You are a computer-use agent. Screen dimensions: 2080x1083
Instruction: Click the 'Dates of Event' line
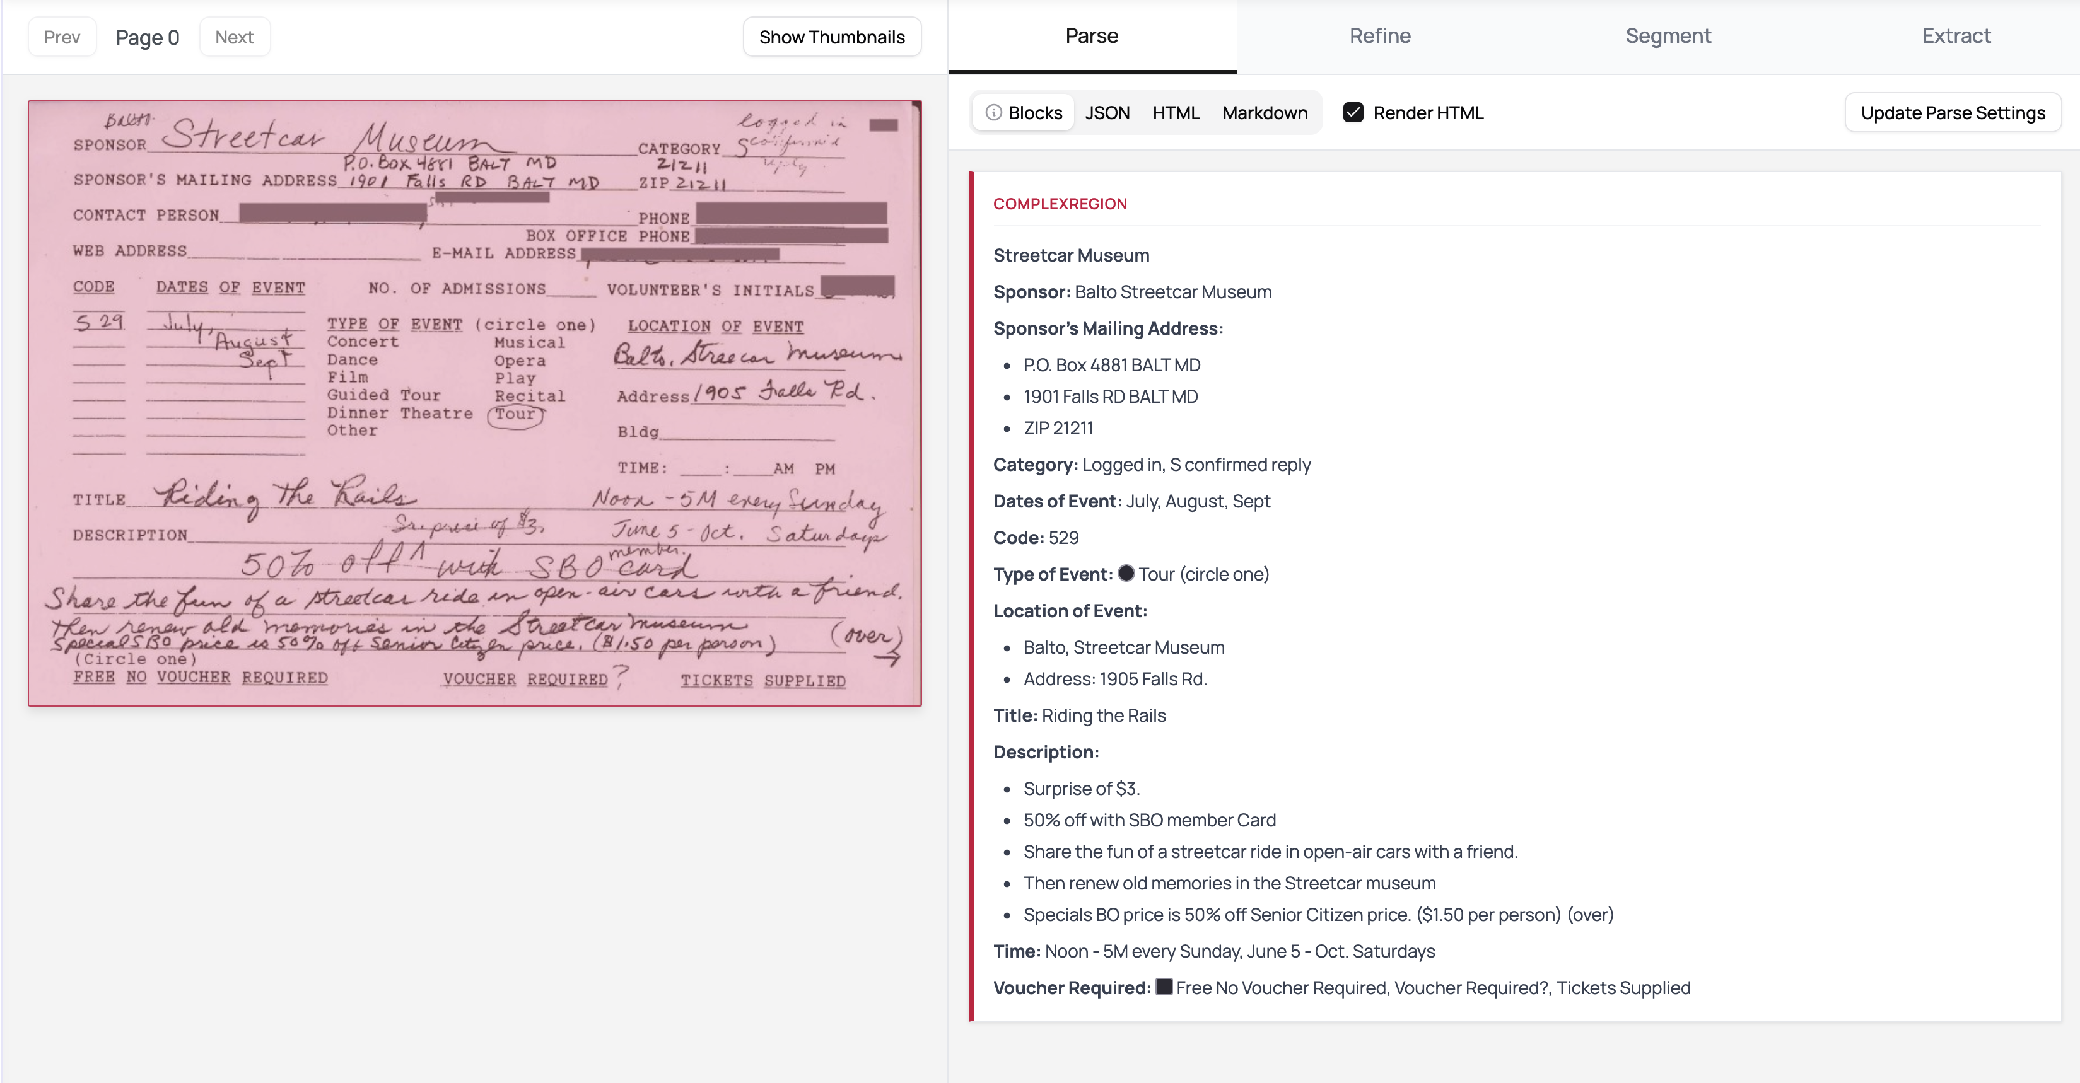click(1131, 501)
